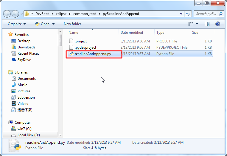Expand the arrow after common_root breadcrumb

(x=99, y=14)
